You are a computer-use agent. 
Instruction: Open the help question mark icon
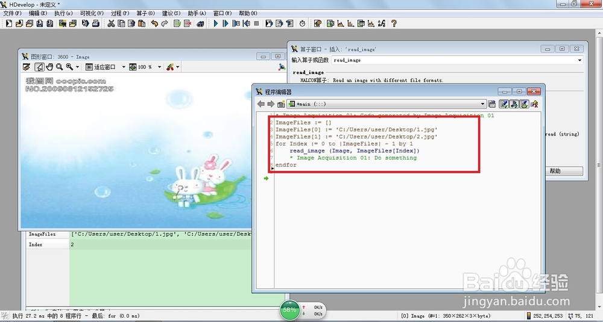(x=394, y=23)
